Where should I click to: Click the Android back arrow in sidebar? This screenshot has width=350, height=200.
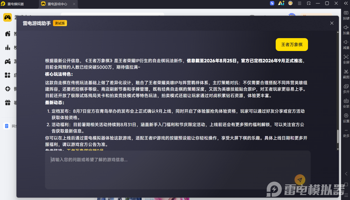pyautogui.click(x=346, y=174)
